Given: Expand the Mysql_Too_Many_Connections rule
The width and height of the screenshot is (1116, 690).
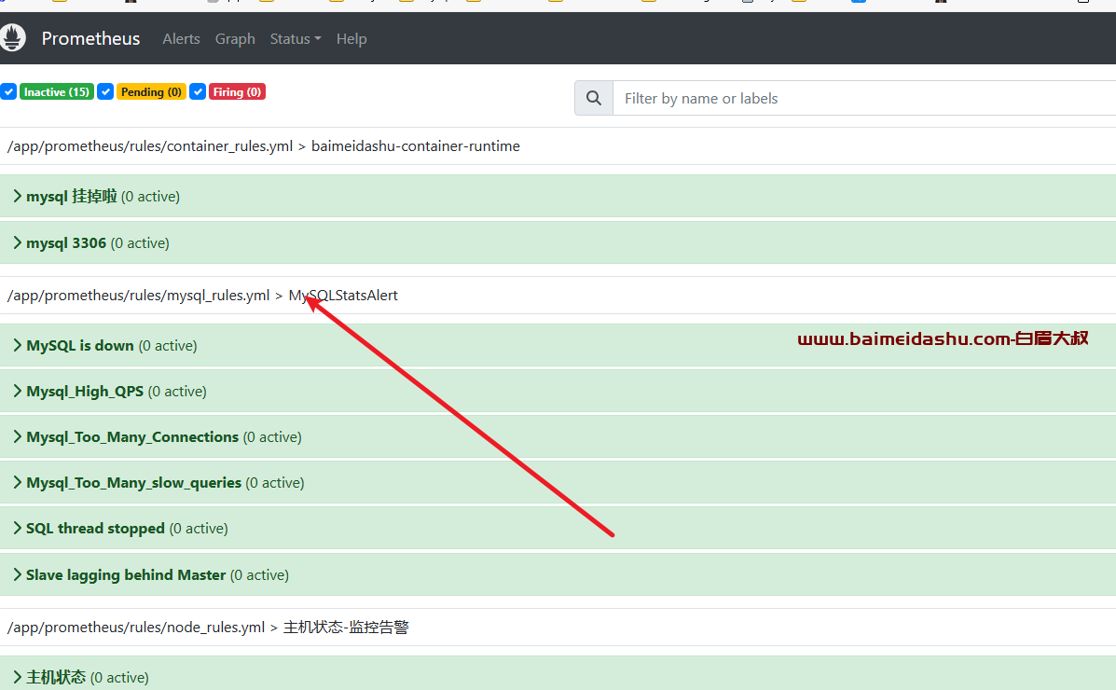Looking at the screenshot, I should pos(558,436).
